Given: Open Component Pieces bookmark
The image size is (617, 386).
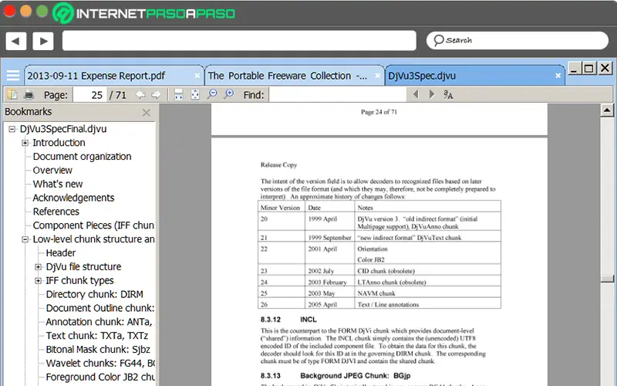Looking at the screenshot, I should click(93, 225).
